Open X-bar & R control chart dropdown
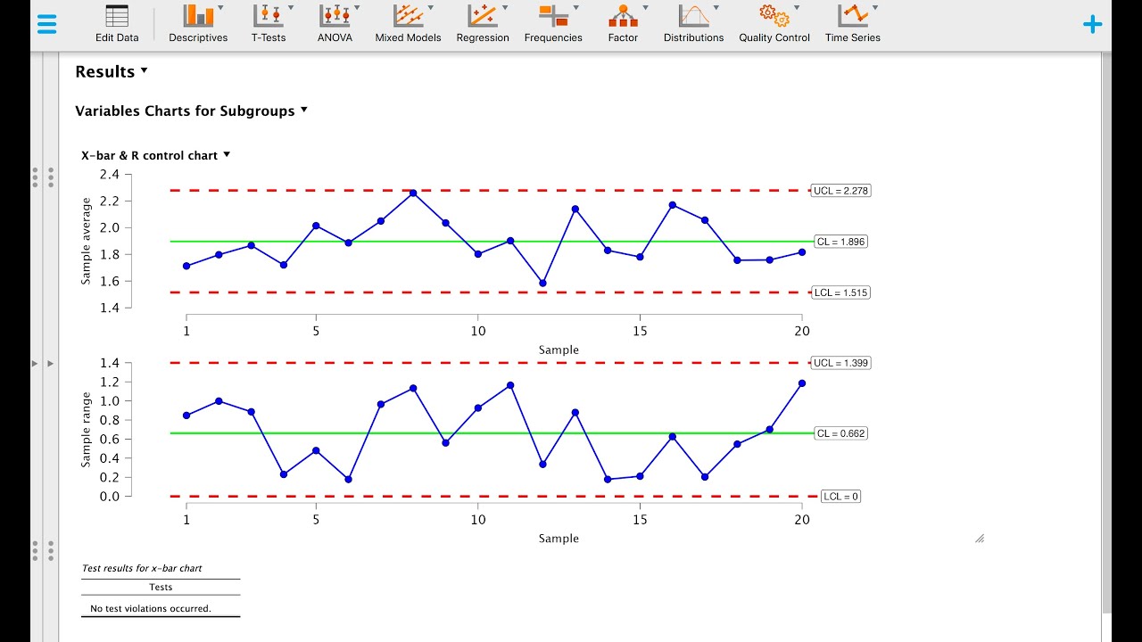1142x642 pixels. point(227,154)
